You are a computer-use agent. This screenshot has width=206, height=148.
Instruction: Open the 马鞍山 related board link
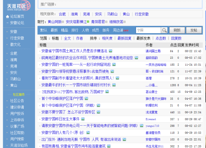(112, 14)
